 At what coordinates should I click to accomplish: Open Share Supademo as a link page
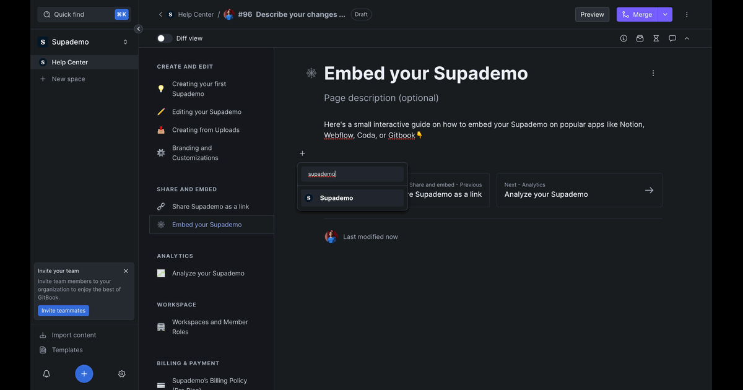pos(212,207)
